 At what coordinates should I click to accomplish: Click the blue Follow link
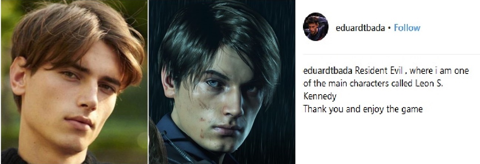coord(407,28)
